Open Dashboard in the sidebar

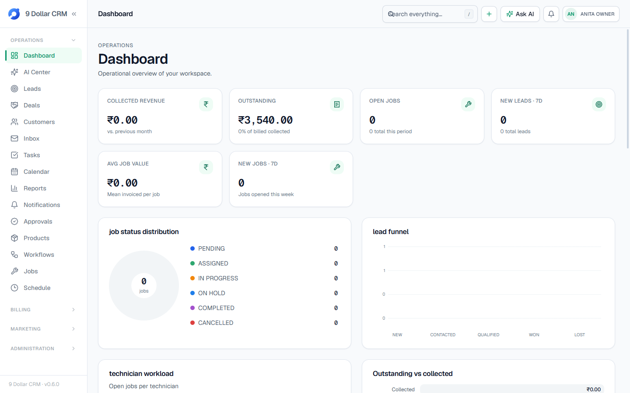(x=43, y=55)
